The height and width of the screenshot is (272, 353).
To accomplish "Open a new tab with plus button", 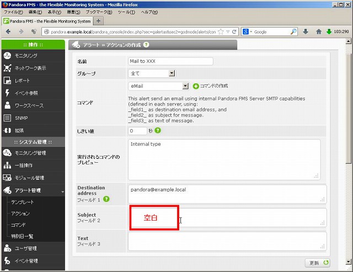I will (x=98, y=21).
